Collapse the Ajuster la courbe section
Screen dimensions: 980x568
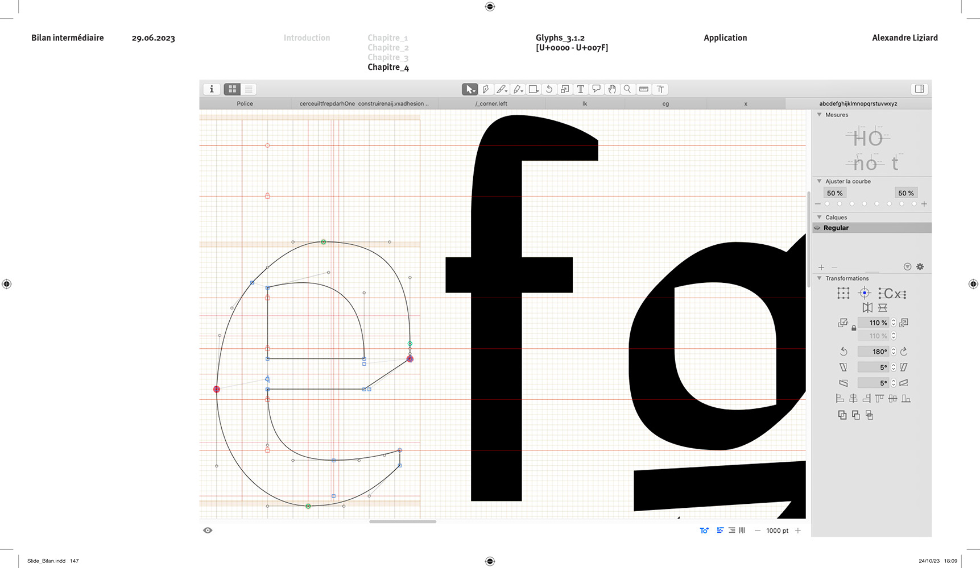point(819,181)
